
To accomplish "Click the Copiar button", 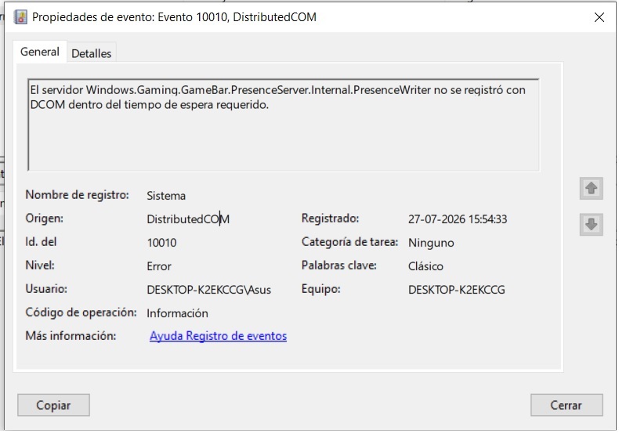I will [53, 405].
